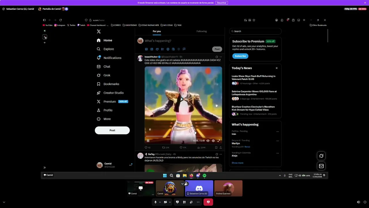Click Show more under What's happening
This screenshot has height=208, width=369.
point(238,163)
